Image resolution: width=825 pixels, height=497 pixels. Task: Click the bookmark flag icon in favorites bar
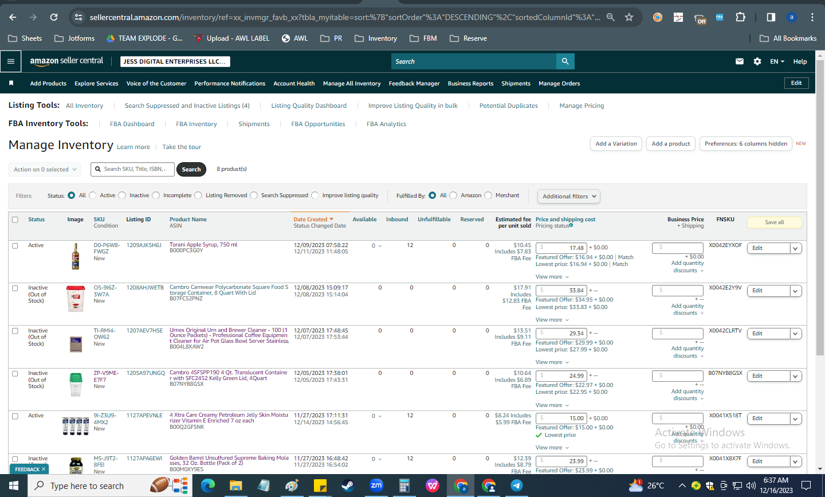(x=11, y=83)
